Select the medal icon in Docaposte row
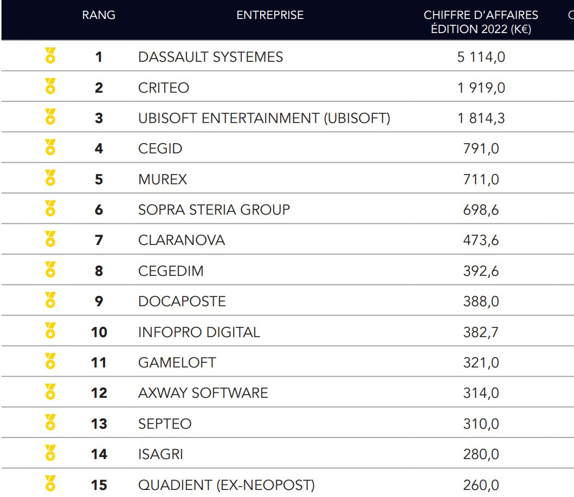The width and height of the screenshot is (574, 497). click(50, 300)
